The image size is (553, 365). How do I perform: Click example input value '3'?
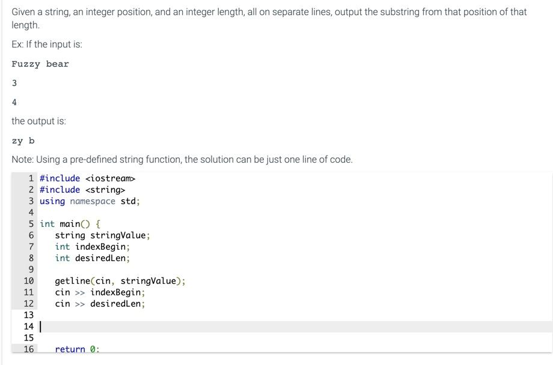point(14,83)
